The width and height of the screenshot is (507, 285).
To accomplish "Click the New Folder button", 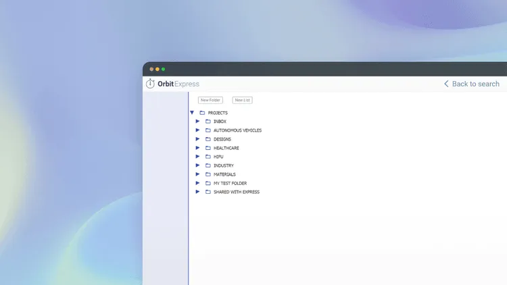I will click(x=210, y=100).
